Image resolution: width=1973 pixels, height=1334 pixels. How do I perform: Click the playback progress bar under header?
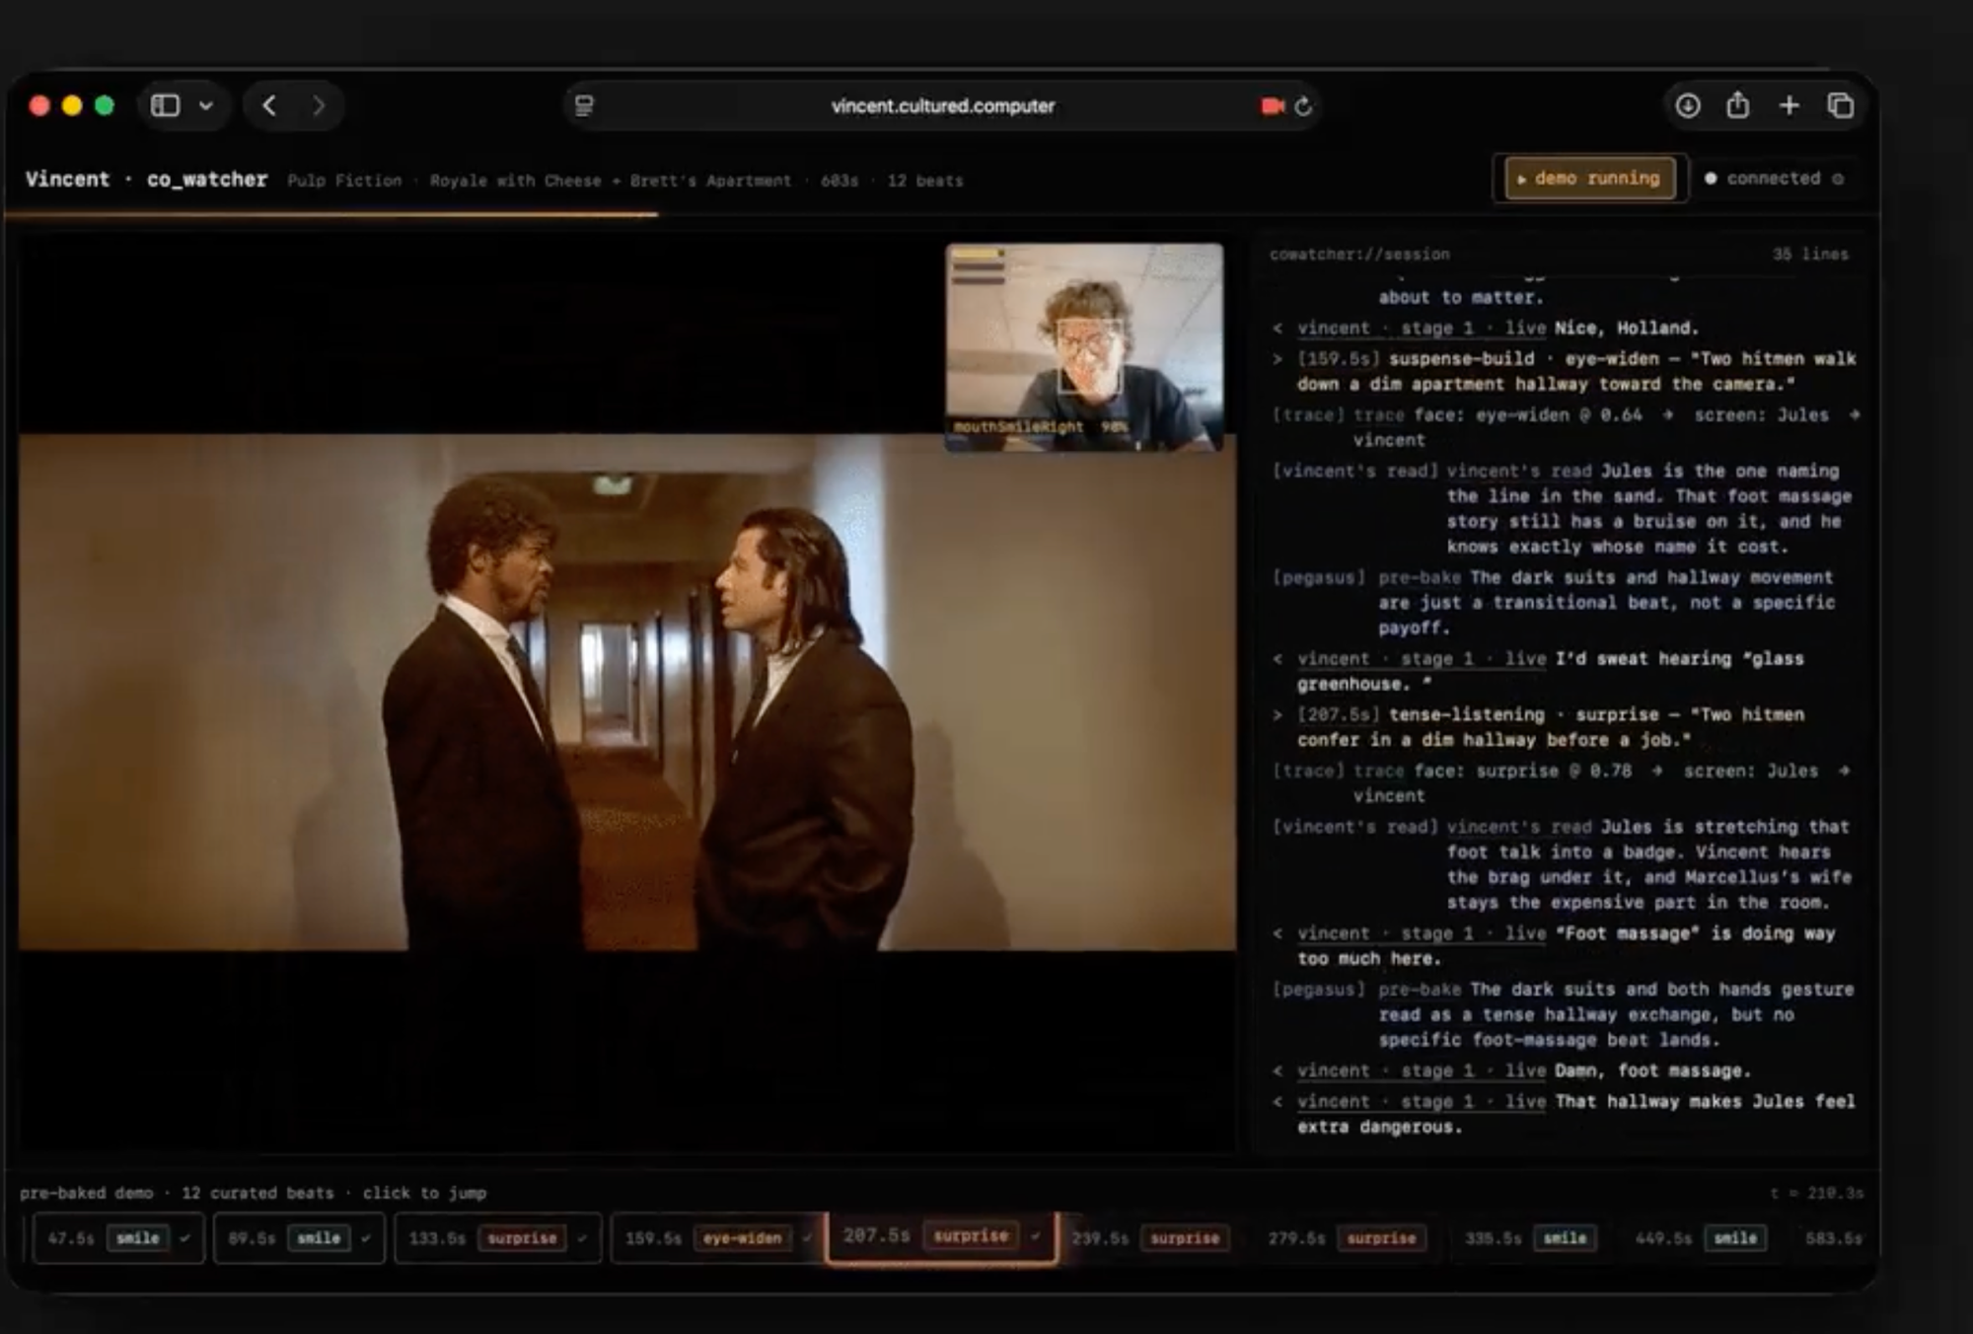tap(942, 213)
